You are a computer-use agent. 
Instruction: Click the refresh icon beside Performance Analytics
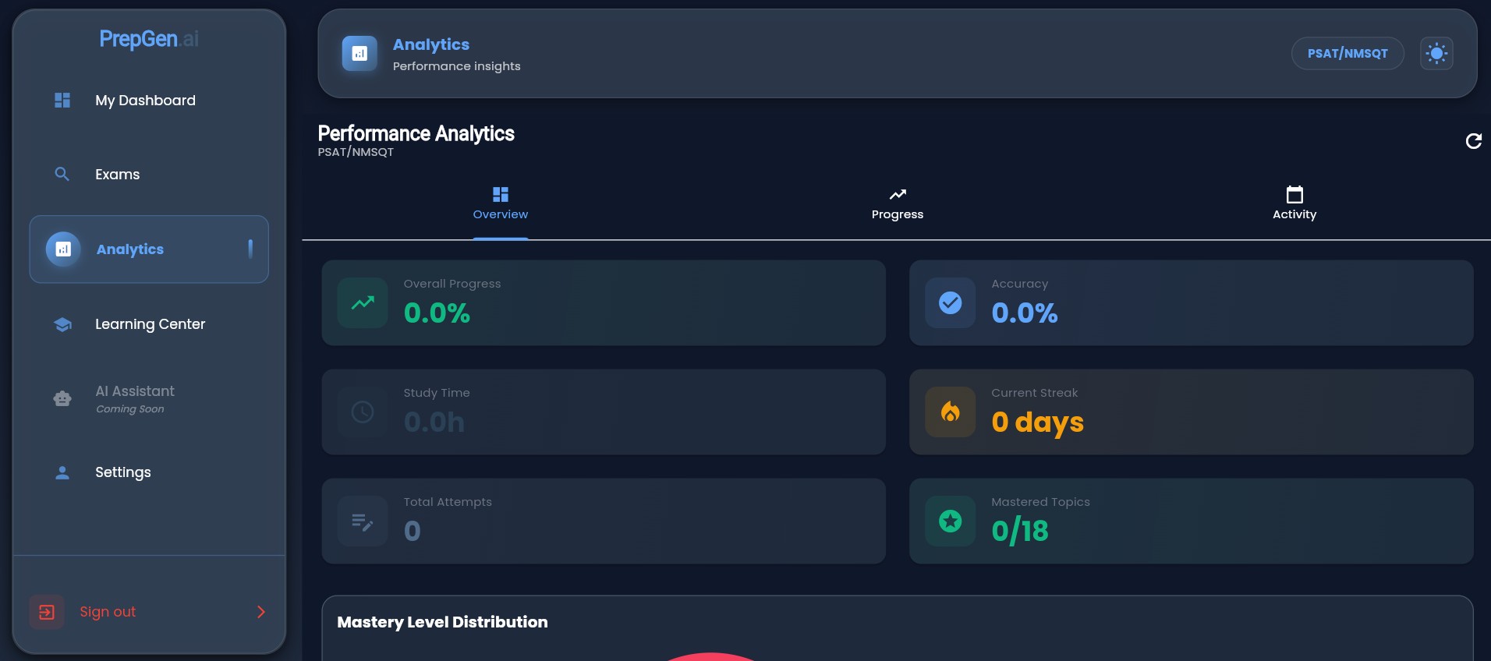1473,141
